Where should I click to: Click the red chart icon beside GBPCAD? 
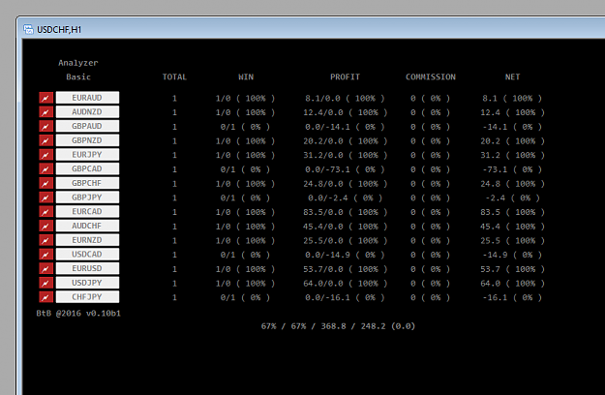point(45,169)
